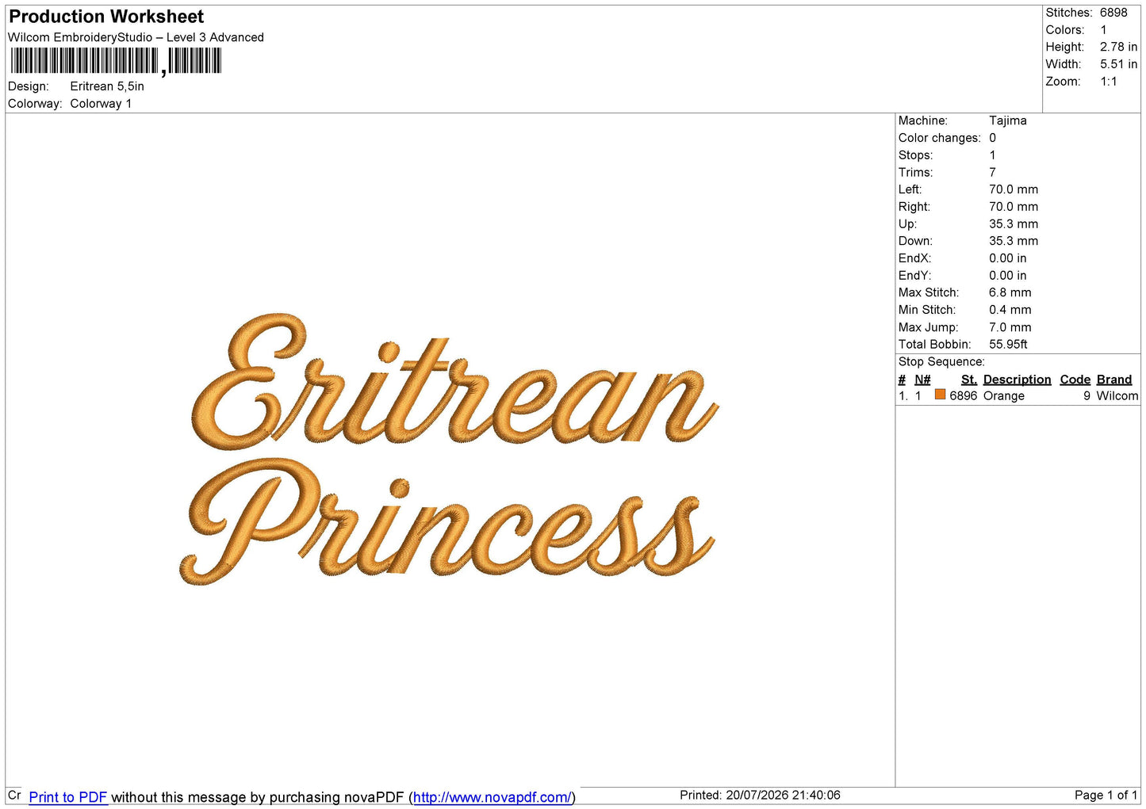Select the Orange description cell
The width and height of the screenshot is (1146, 809).
coord(1003,395)
